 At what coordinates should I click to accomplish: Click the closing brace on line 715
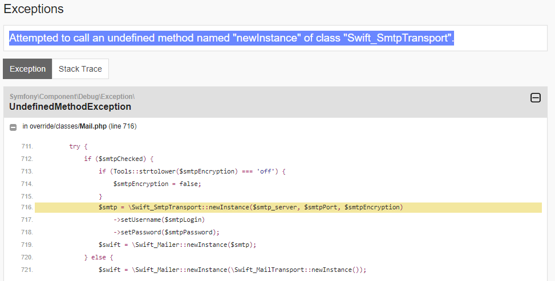tap(100, 196)
